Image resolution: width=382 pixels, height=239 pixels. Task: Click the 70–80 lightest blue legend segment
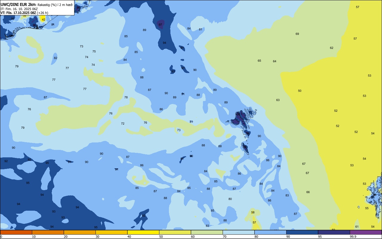[238, 232]
